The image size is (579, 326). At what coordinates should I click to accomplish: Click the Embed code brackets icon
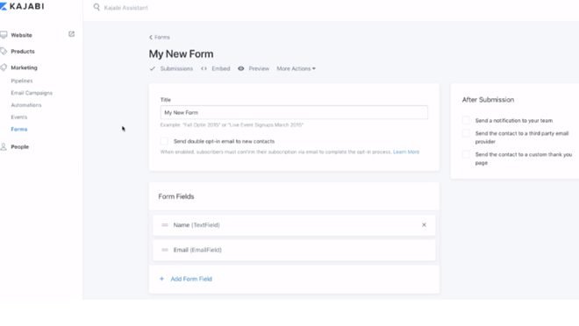click(204, 68)
